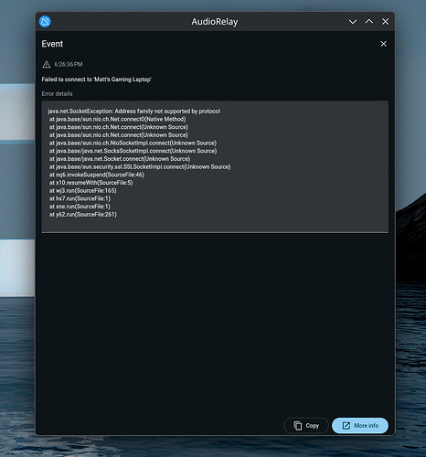426x457 pixels.
Task: Click 'Failed to connect to Matt's Gaming Laptop' message
Action: pos(96,80)
